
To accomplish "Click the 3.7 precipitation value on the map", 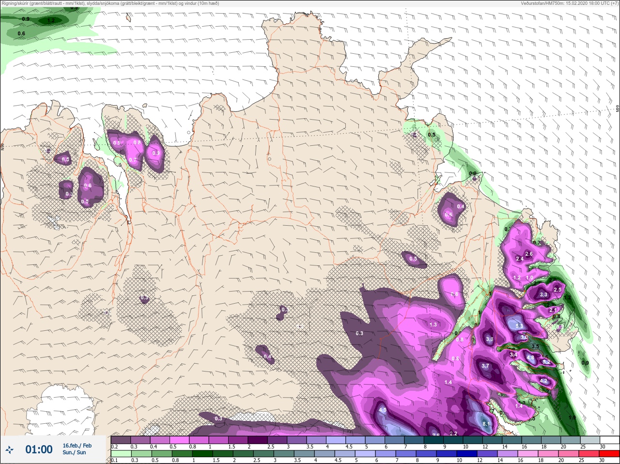I will (486, 366).
